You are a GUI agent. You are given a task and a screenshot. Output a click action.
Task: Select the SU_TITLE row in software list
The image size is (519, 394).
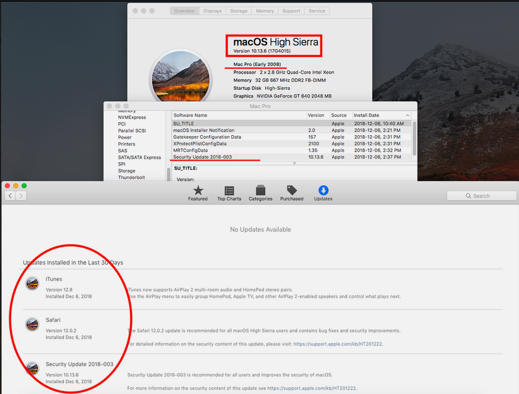(291, 123)
